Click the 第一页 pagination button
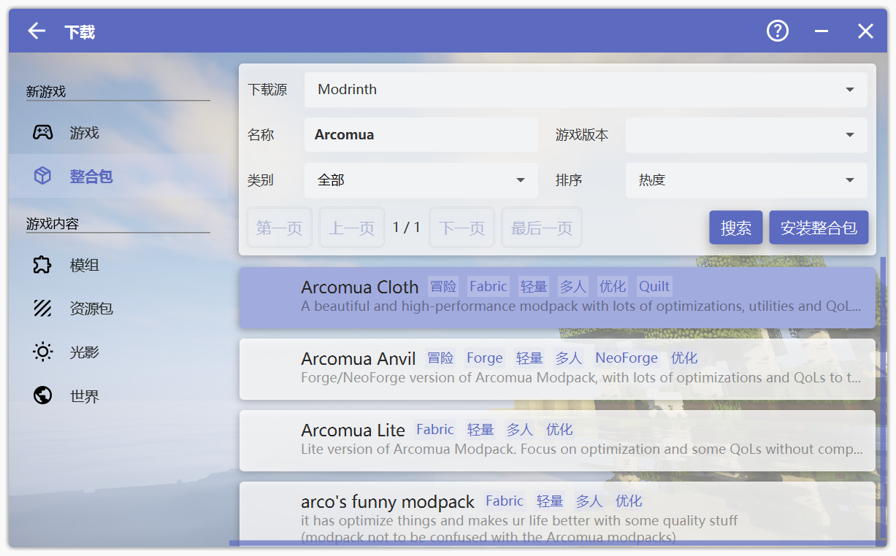The width and height of the screenshot is (896, 556). coord(279,228)
